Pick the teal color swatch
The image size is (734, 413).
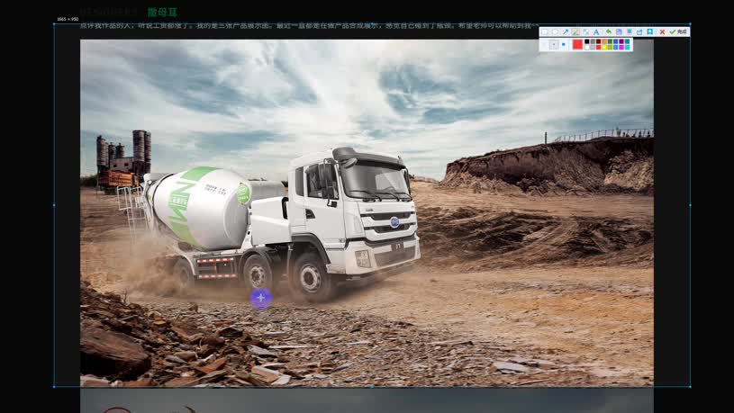(x=627, y=41)
